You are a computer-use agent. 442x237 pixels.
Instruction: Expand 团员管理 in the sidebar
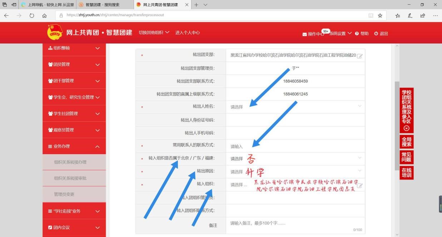point(74,64)
